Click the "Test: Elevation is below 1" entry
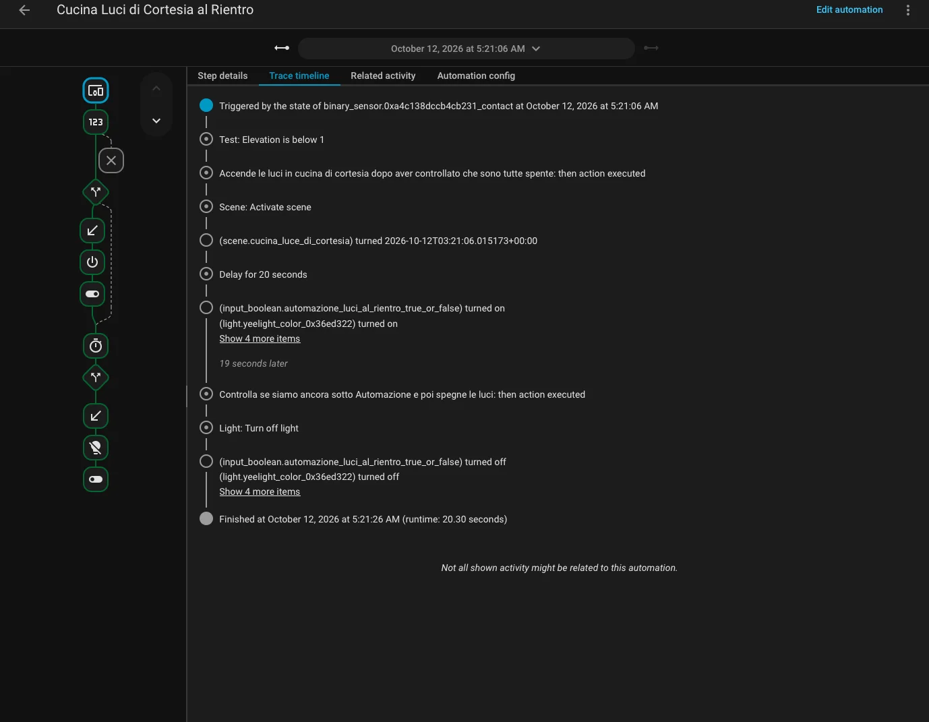This screenshot has height=722, width=929. 272,140
